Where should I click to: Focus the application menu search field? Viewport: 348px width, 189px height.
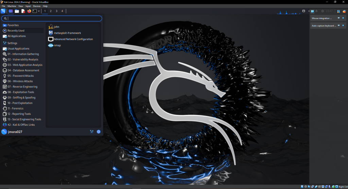[52, 18]
